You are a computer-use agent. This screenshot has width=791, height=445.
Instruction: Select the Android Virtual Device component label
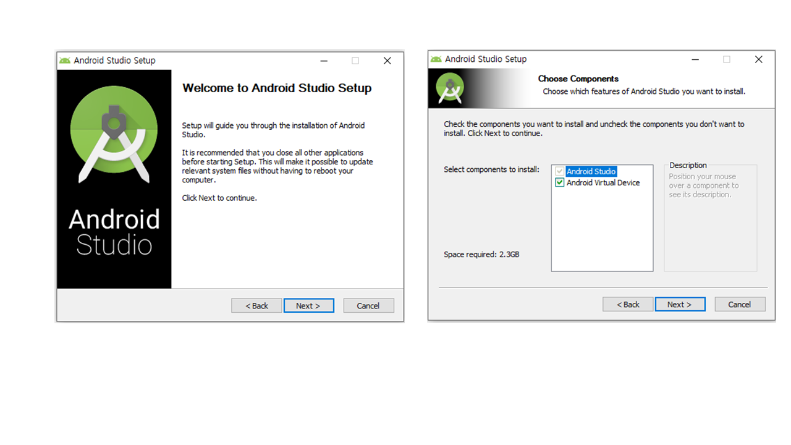[603, 183]
